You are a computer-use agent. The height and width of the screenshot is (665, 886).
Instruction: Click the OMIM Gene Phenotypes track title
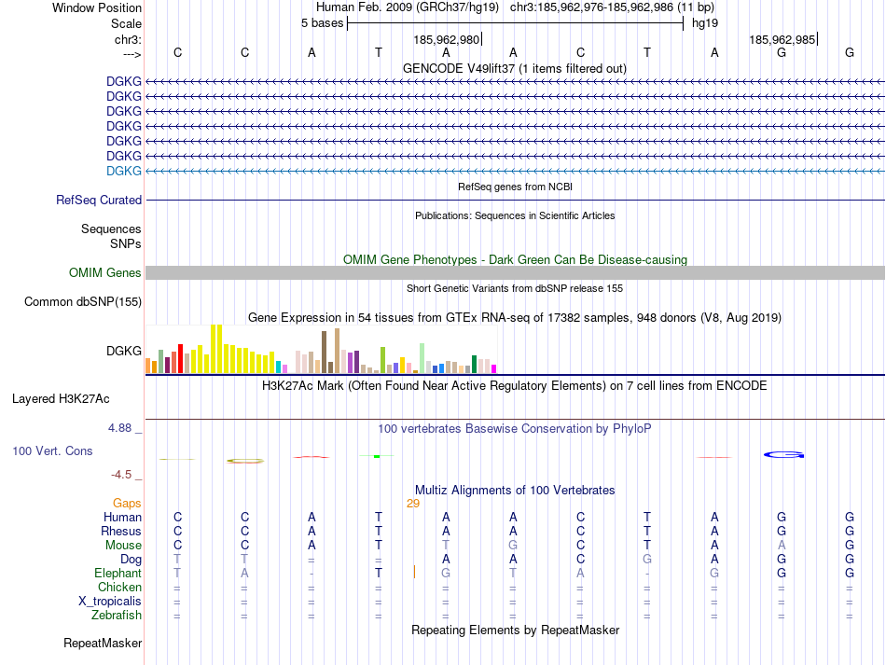point(515,260)
